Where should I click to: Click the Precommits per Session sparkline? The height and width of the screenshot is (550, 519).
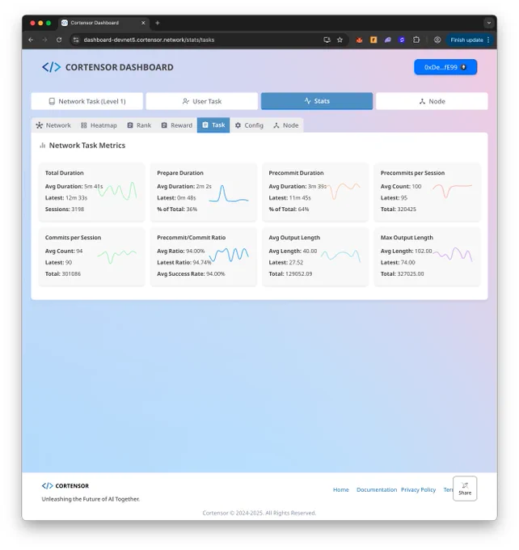click(453, 190)
